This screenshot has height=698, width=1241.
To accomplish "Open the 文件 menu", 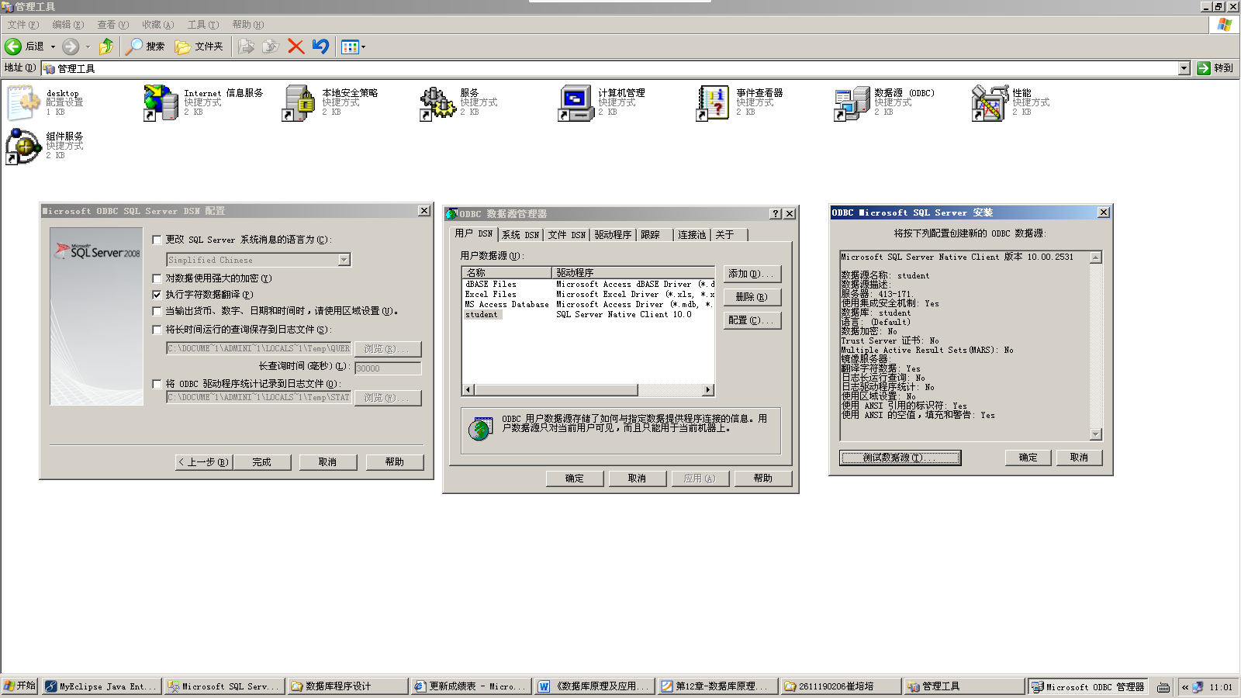I will [x=22, y=25].
